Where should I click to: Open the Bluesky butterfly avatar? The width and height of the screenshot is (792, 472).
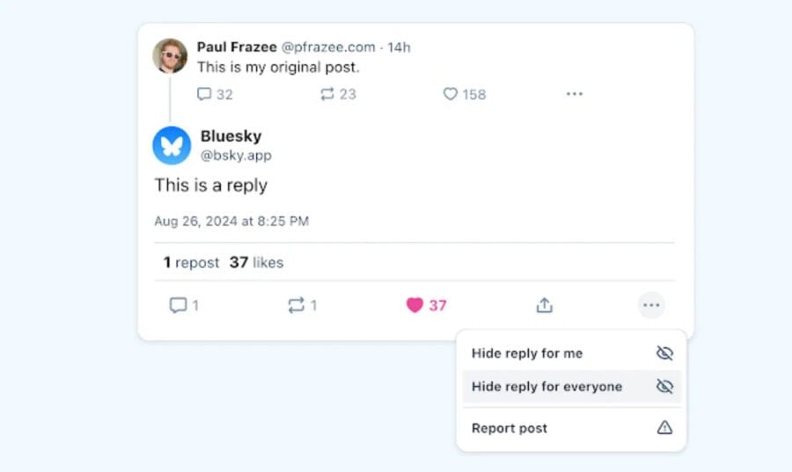click(172, 145)
